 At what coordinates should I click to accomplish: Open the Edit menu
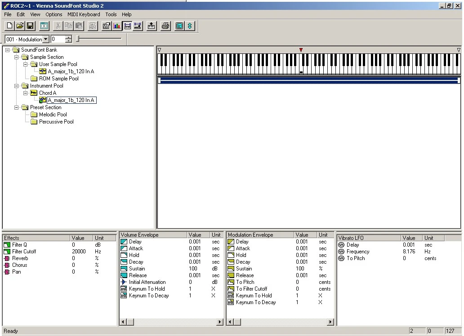[x=20, y=14]
